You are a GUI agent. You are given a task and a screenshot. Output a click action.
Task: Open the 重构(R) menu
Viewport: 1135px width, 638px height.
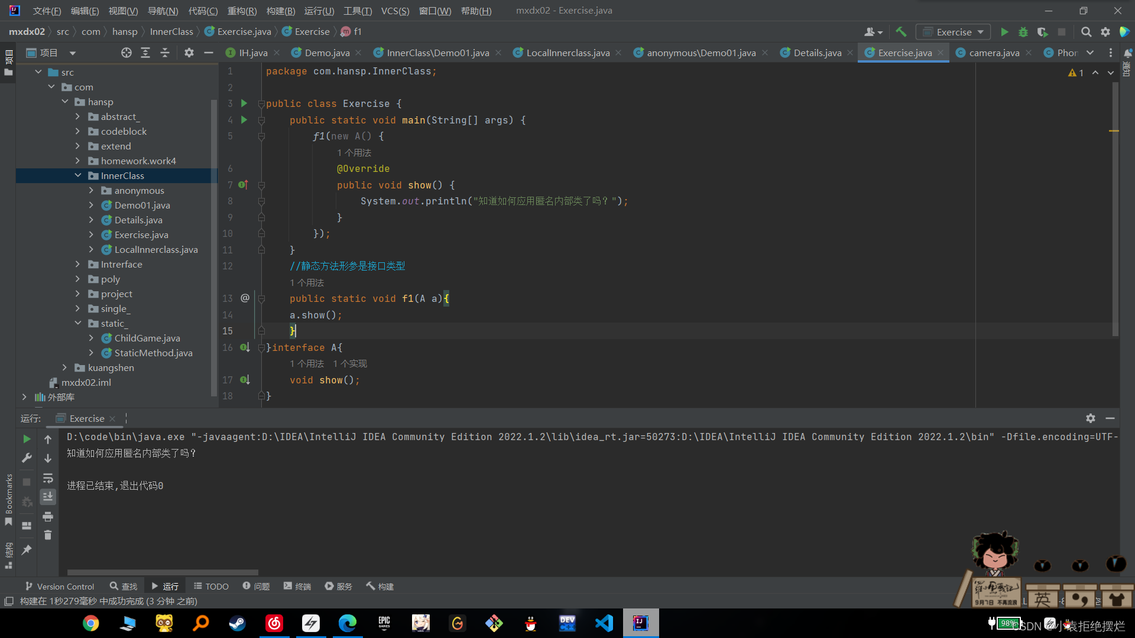(x=242, y=11)
